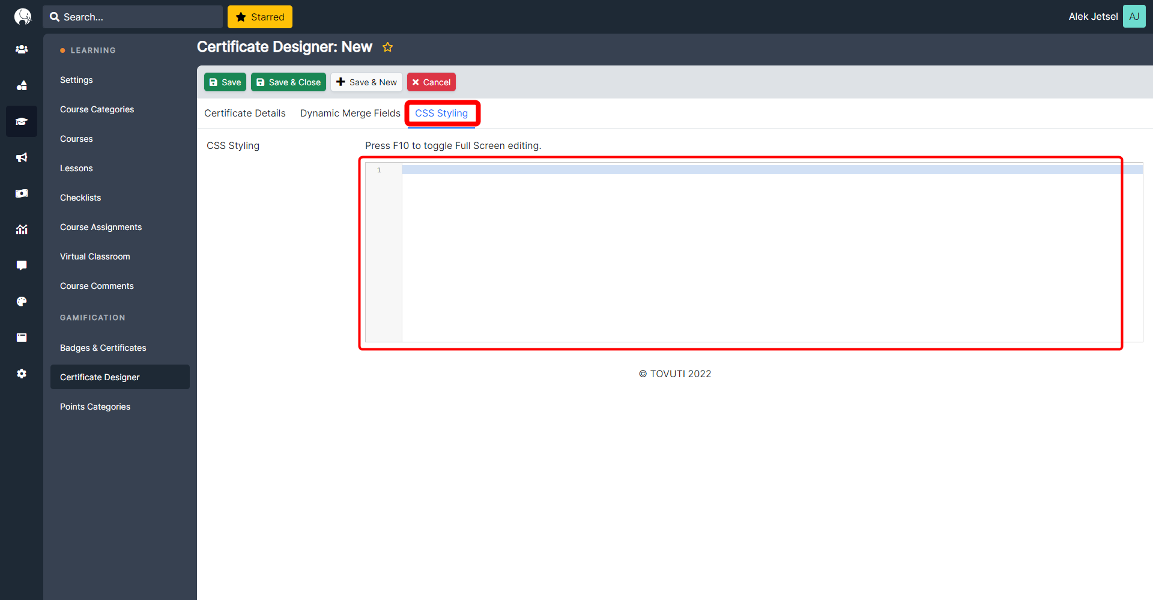
Task: Open Checklists
Action: (x=80, y=198)
